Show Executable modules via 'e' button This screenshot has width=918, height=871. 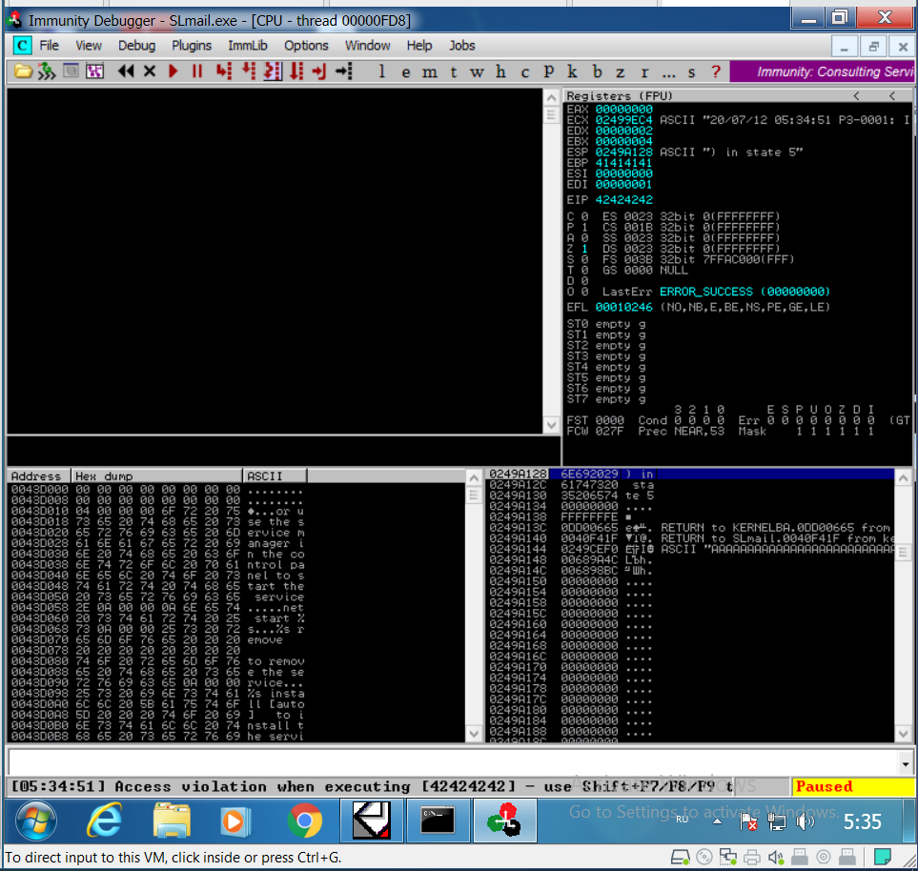tap(406, 72)
